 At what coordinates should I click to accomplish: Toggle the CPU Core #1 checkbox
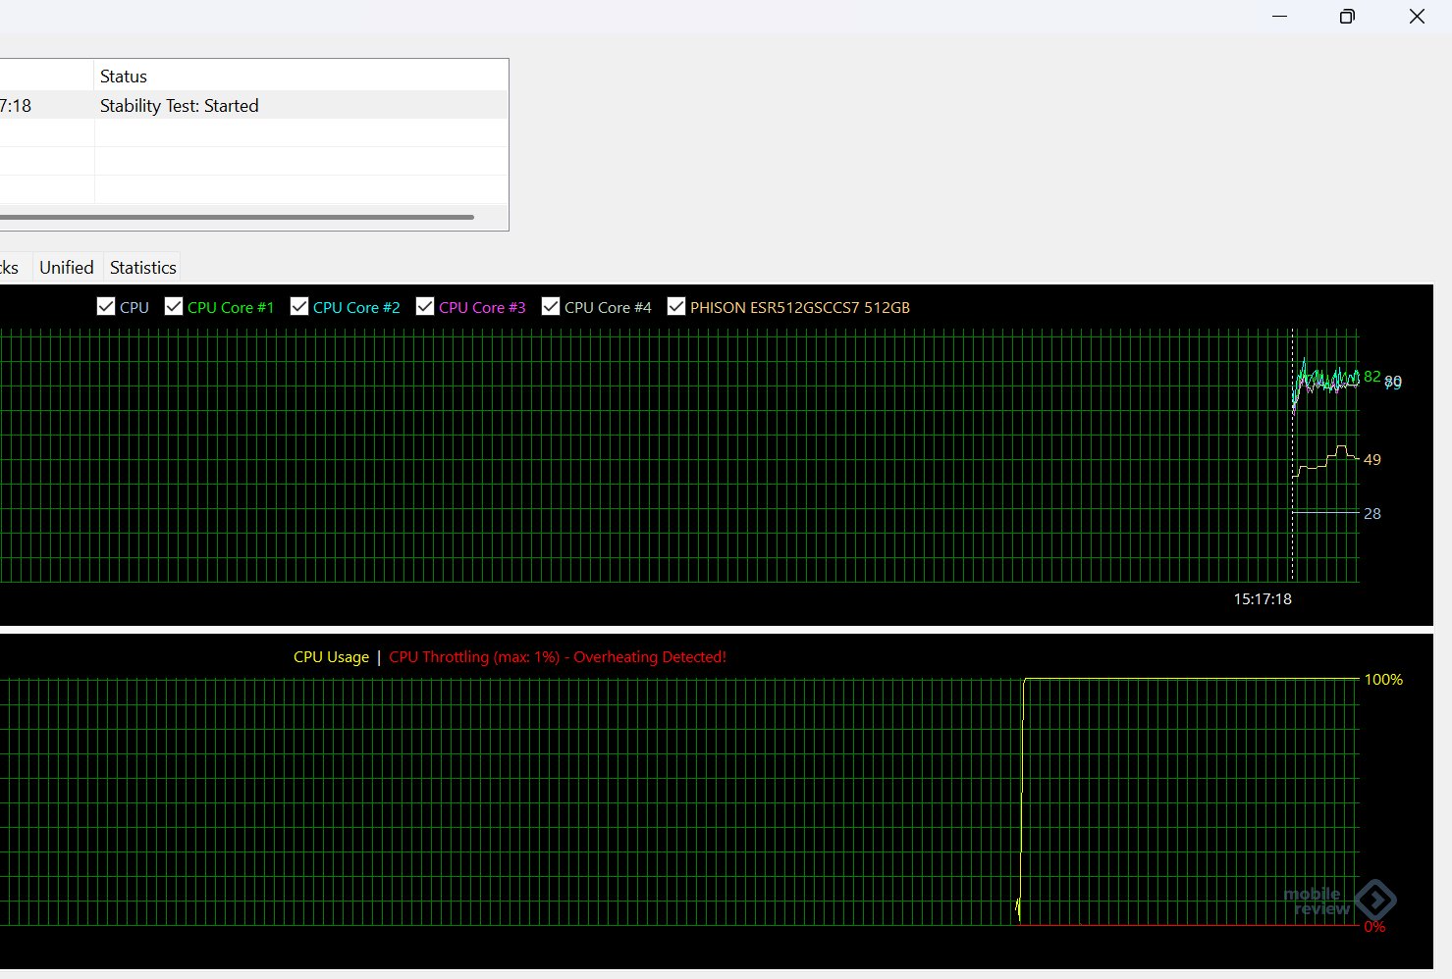click(174, 307)
